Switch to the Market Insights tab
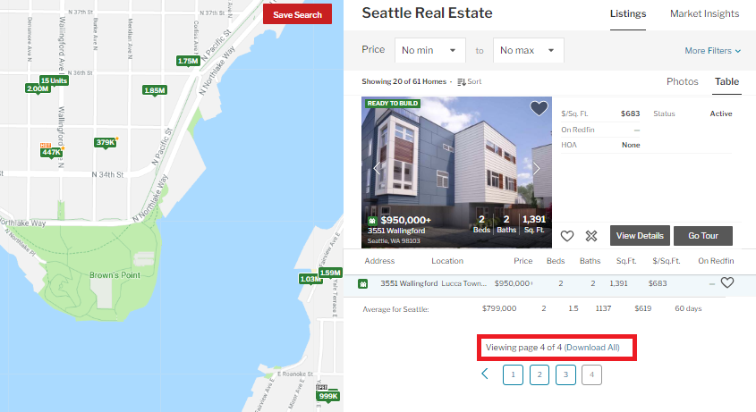Image resolution: width=756 pixels, height=412 pixels. [x=704, y=13]
